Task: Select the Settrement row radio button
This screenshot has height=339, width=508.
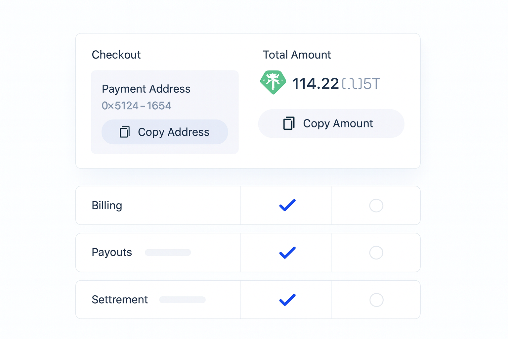Action: pos(376,300)
